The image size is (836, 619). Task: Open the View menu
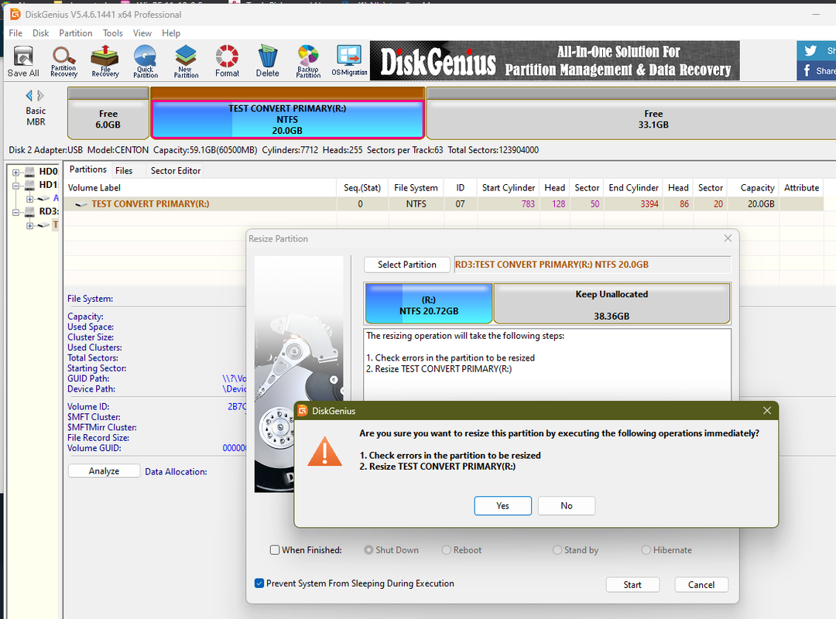tap(142, 33)
